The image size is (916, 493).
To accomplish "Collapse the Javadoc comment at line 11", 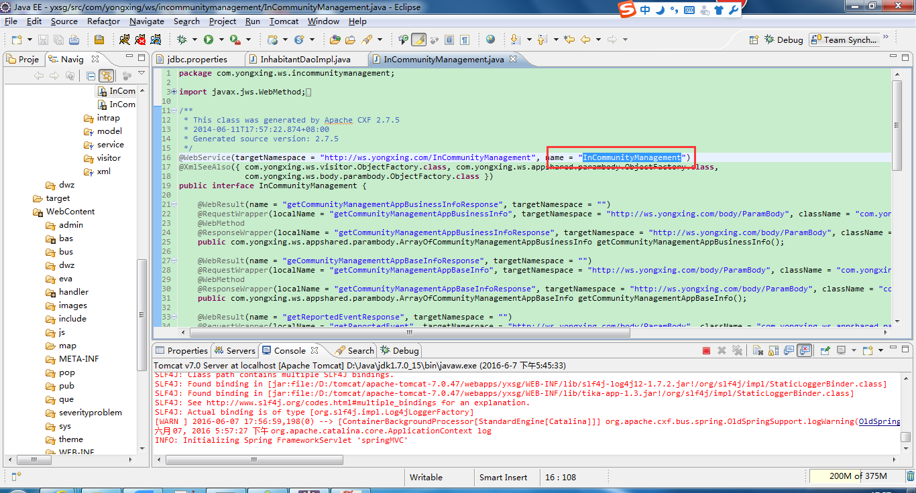I will coord(174,111).
